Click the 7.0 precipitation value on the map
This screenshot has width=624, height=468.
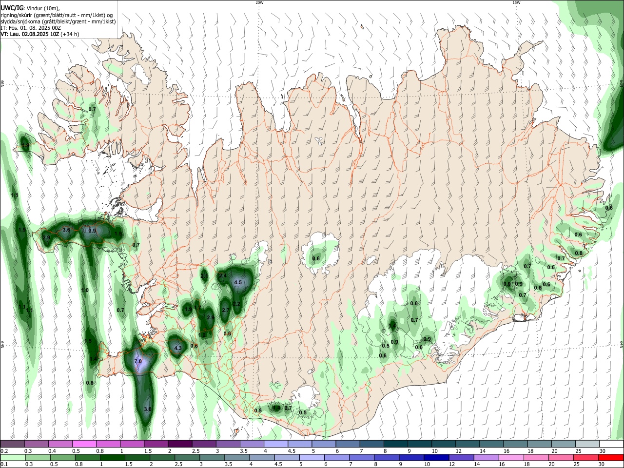pyautogui.click(x=138, y=362)
